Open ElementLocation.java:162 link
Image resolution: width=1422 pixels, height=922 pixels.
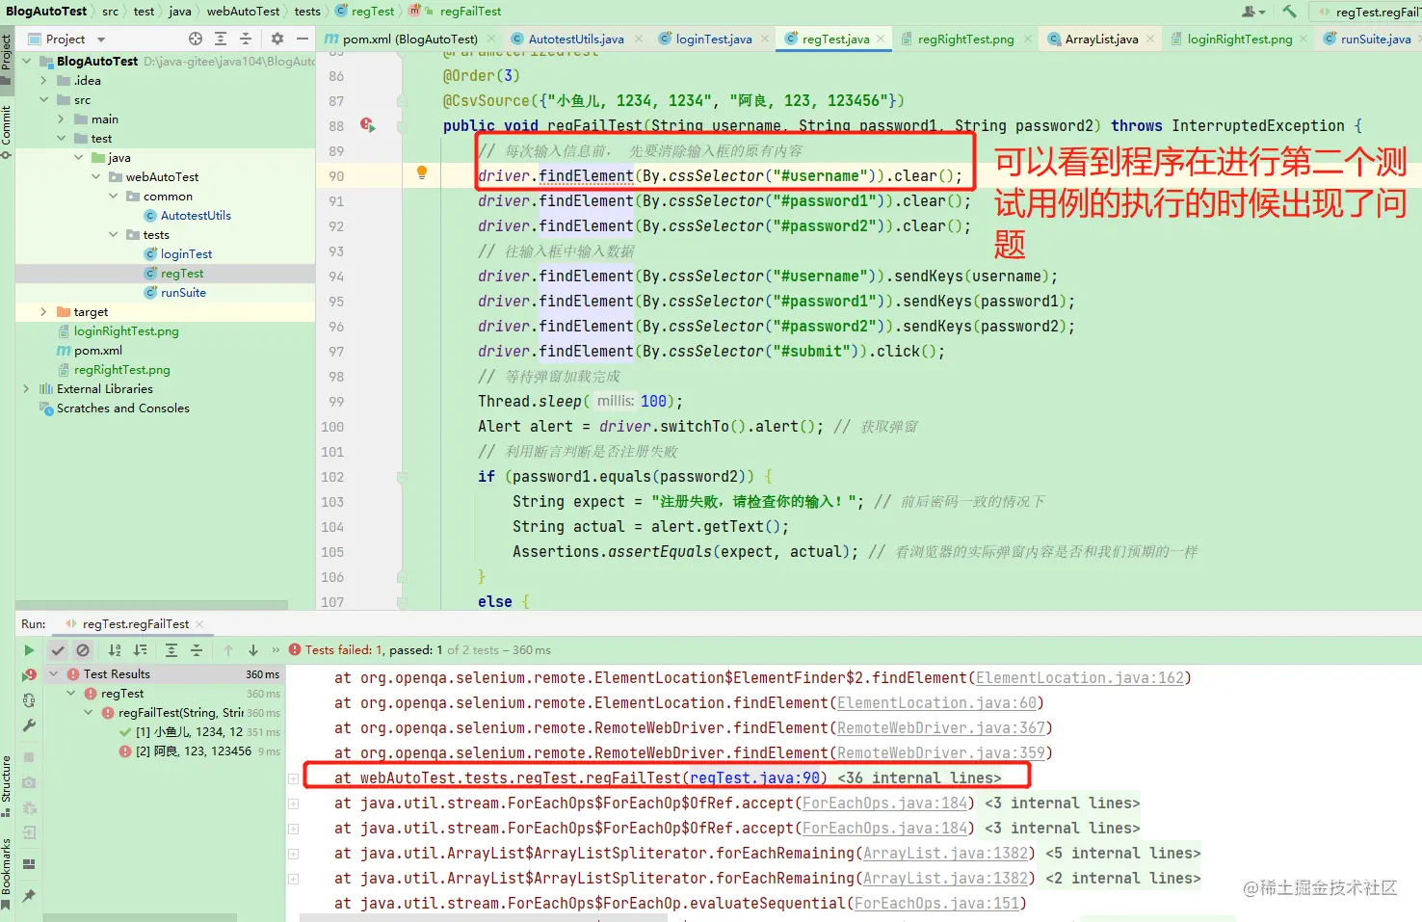pos(1079,678)
